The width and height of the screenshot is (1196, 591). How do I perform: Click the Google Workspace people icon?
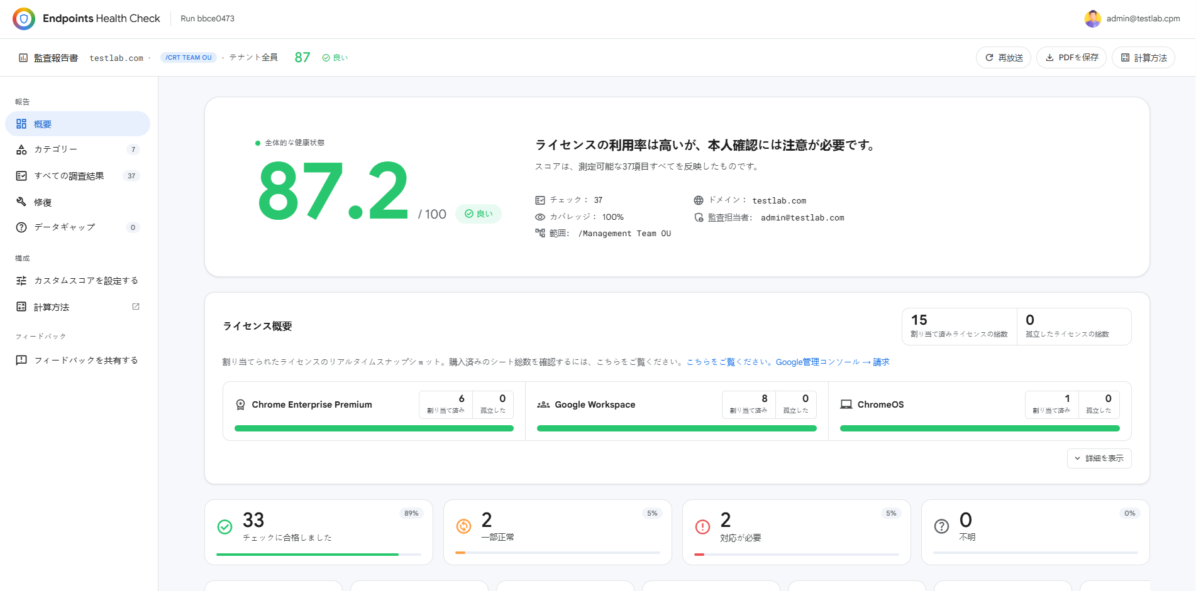(543, 404)
